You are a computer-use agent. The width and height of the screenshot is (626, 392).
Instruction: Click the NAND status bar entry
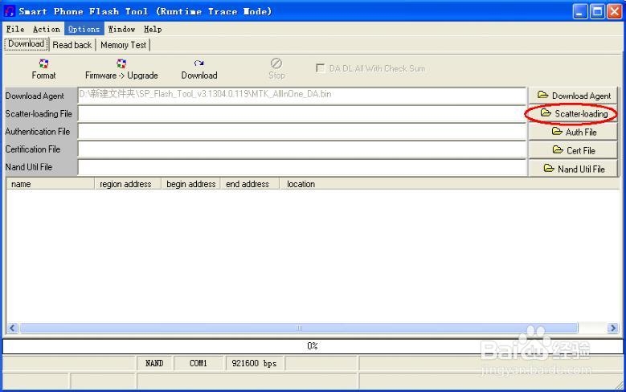[x=154, y=363]
